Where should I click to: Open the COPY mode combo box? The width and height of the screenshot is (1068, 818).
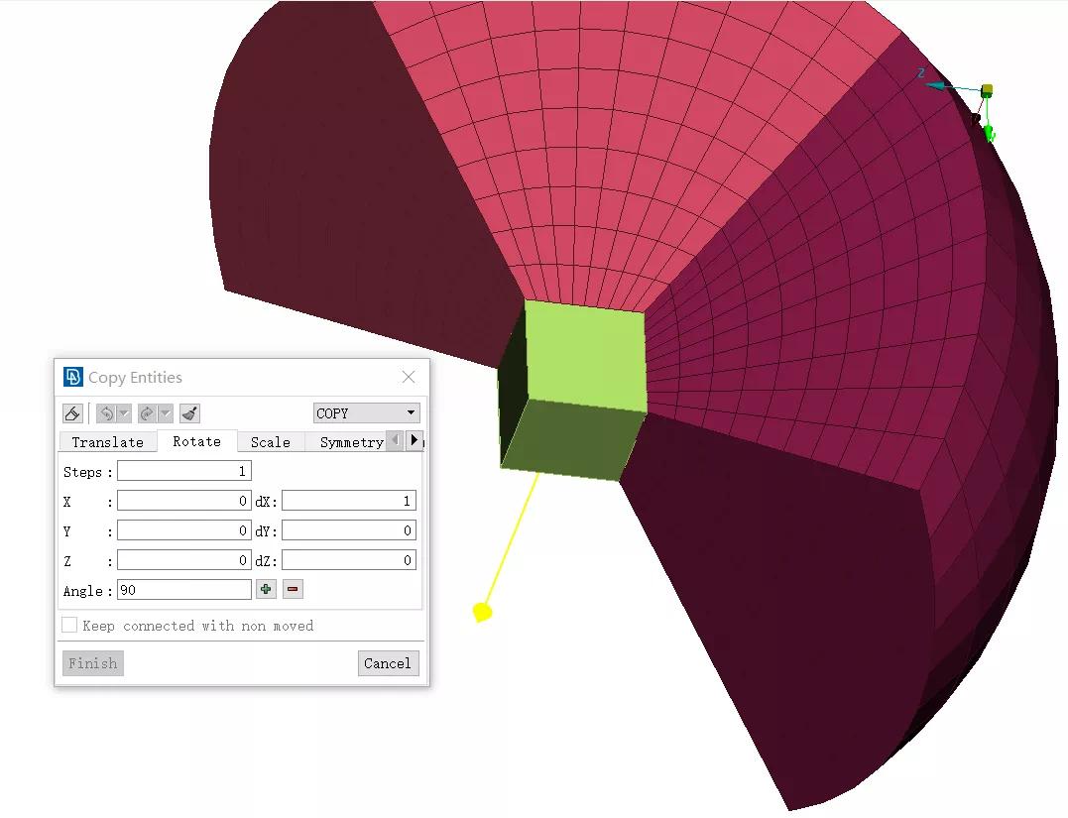point(367,413)
